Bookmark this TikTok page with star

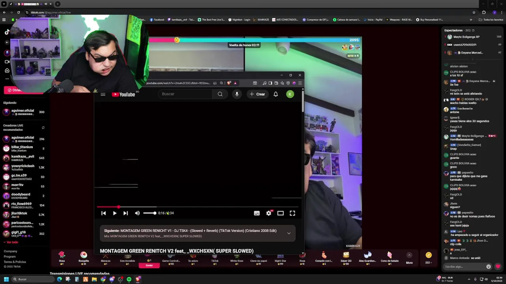tap(474, 12)
